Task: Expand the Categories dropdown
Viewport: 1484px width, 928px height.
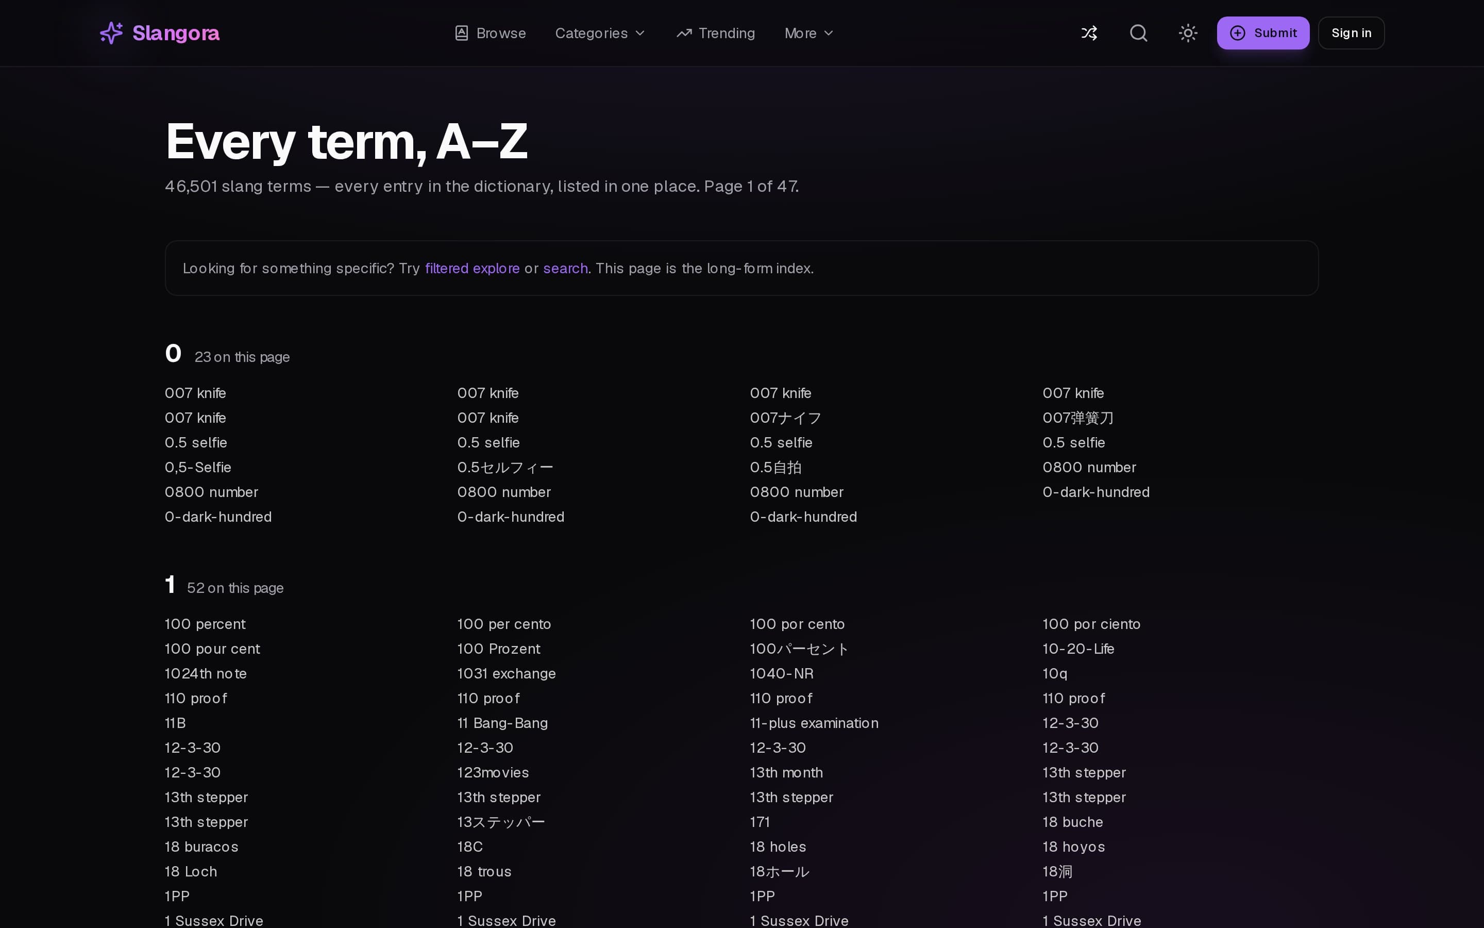Action: [x=600, y=33]
